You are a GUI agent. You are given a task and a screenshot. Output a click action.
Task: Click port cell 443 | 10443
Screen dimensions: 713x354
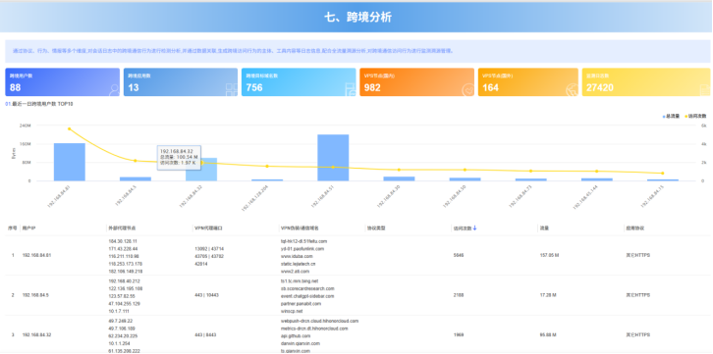coord(207,295)
